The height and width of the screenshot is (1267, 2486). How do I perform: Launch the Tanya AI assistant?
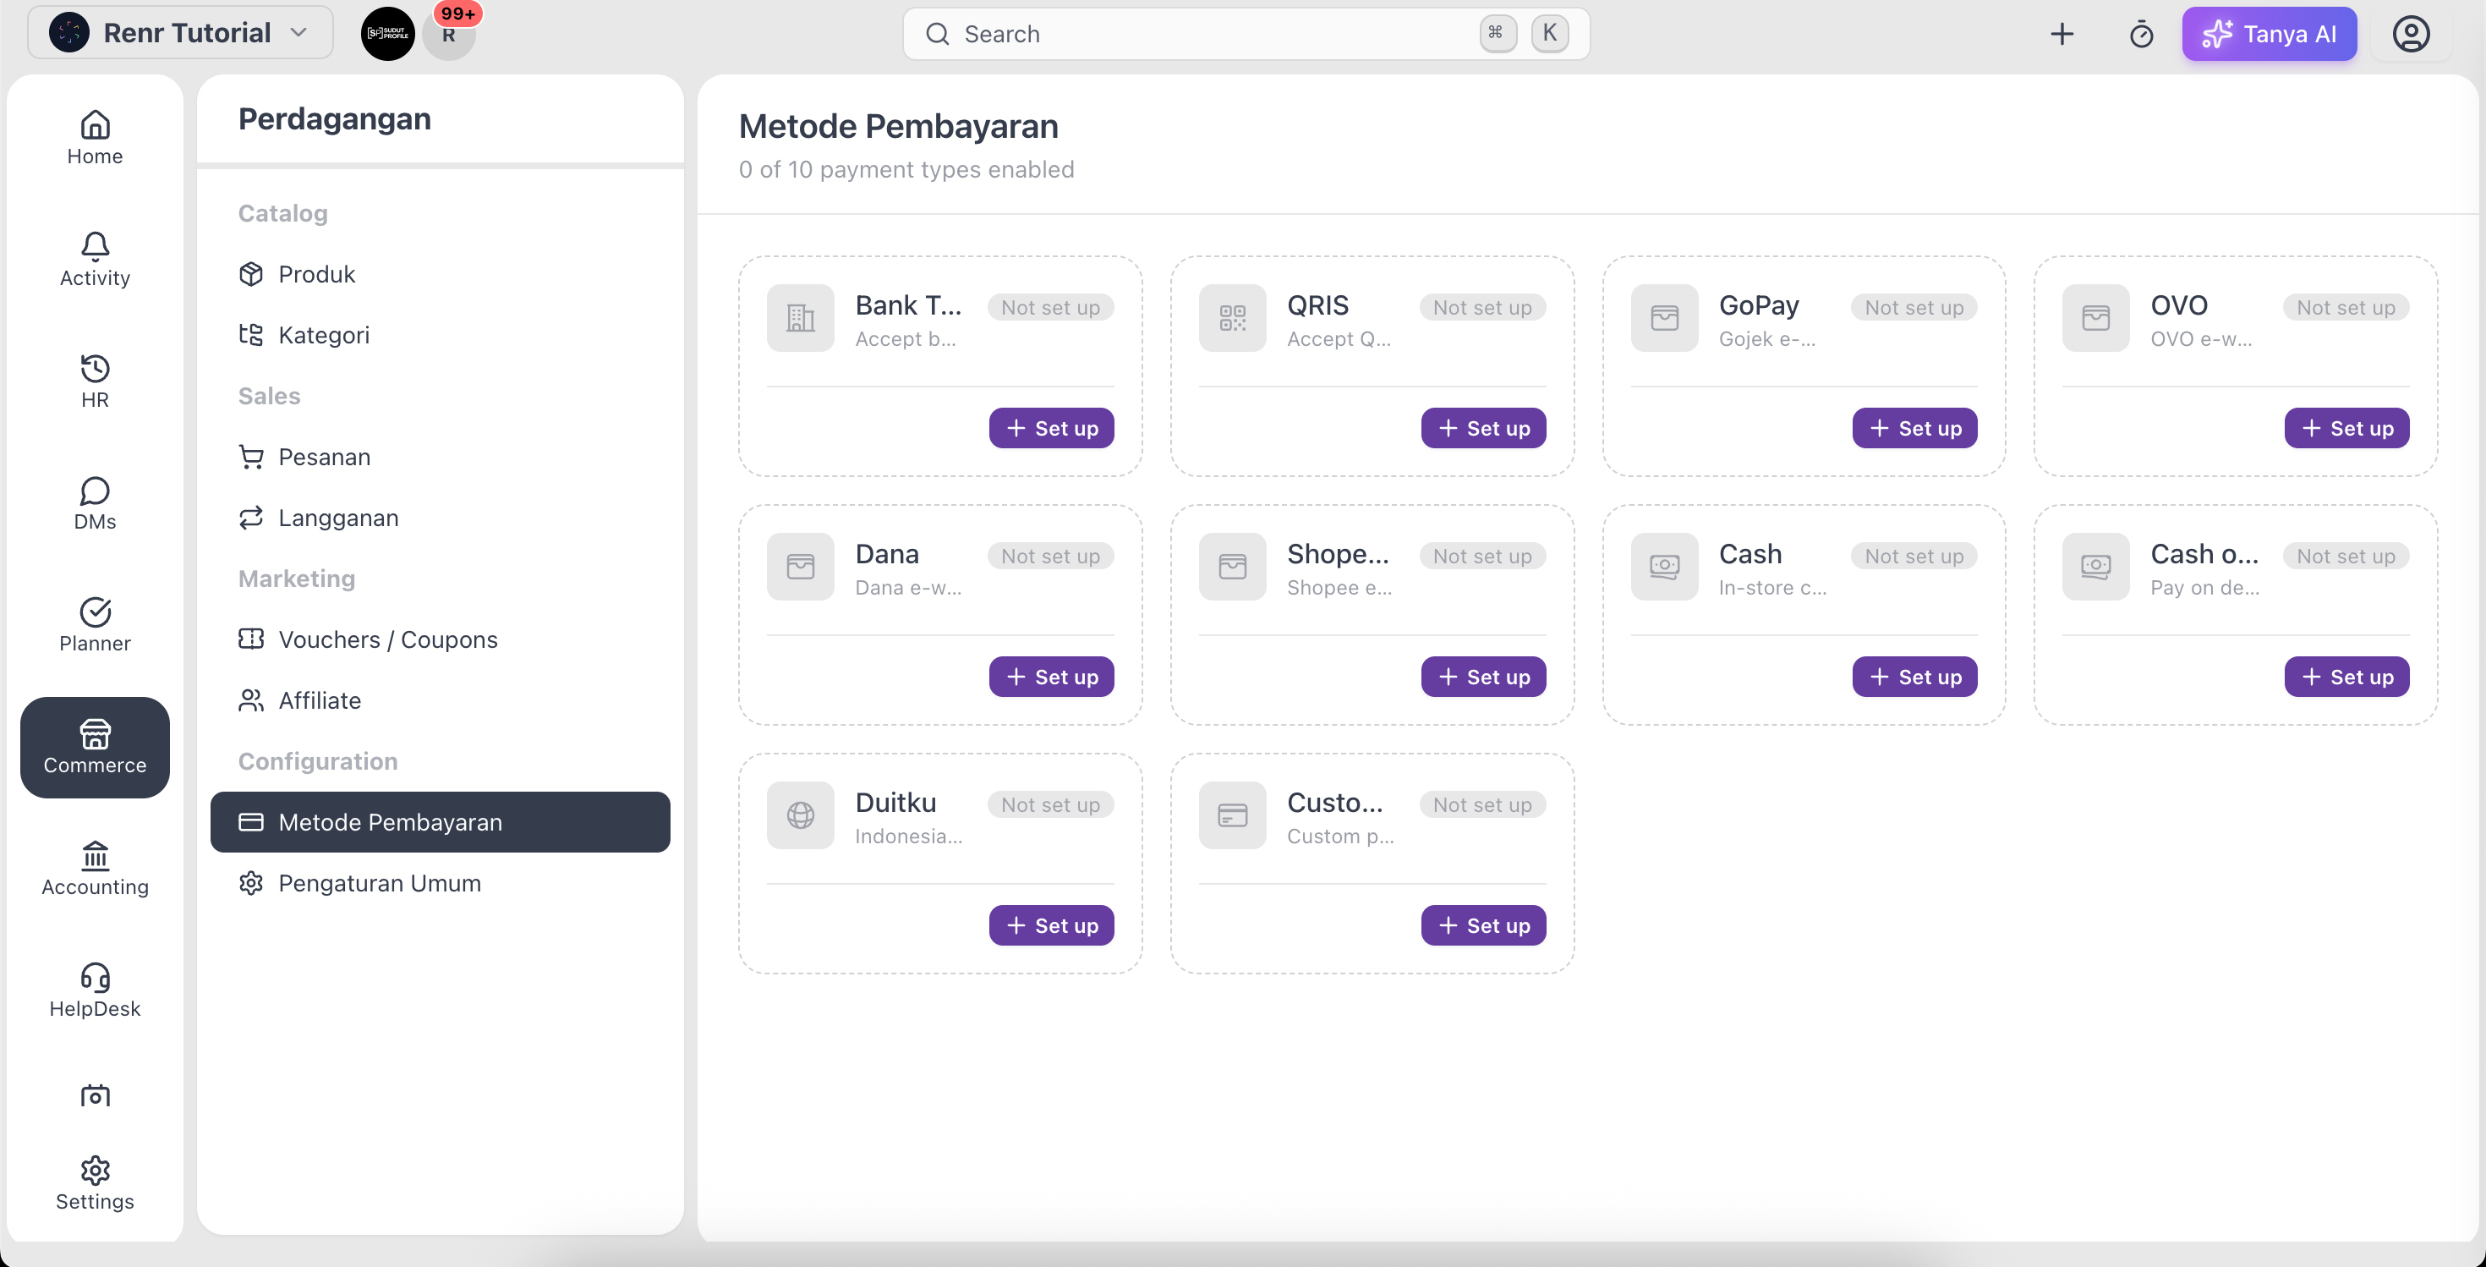(2269, 34)
